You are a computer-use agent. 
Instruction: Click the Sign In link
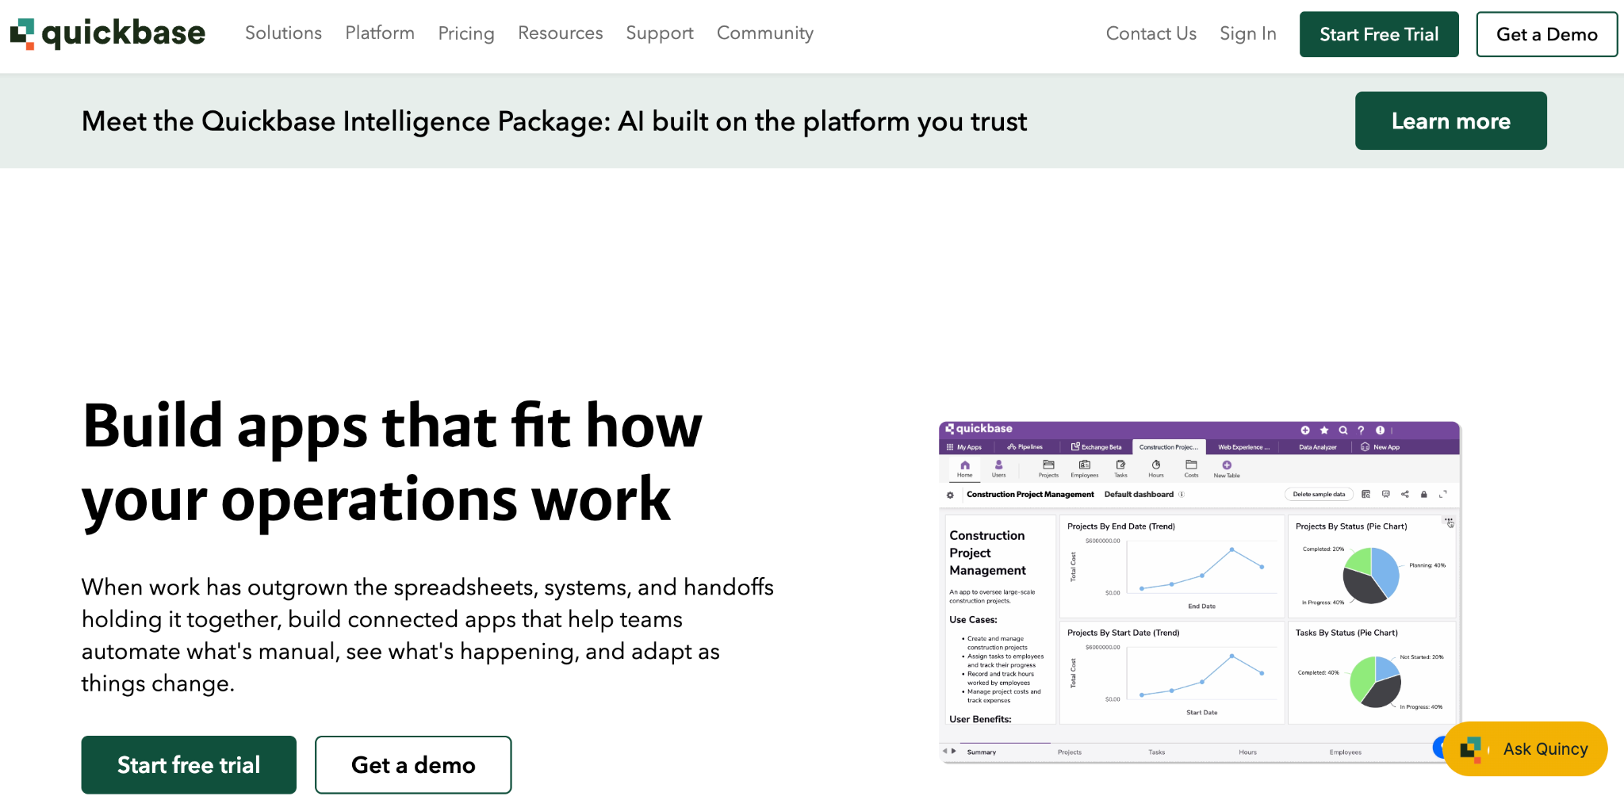[1248, 34]
